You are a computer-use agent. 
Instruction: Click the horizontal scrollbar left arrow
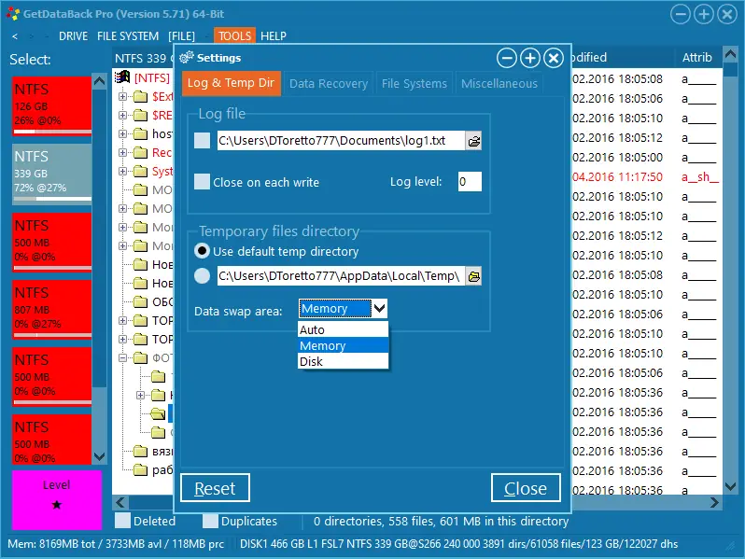120,502
